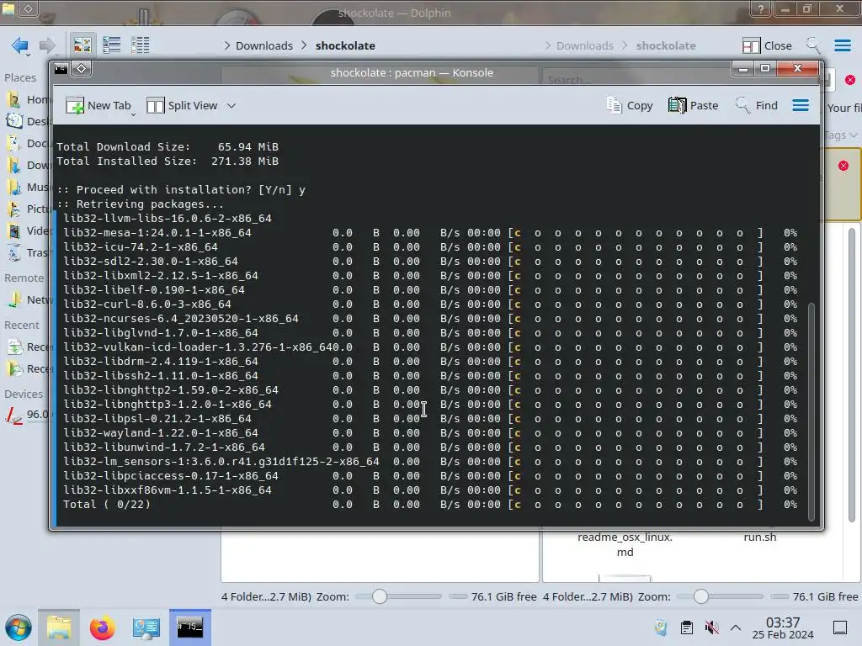Viewport: 862px width, 646px height.
Task: Open Documents in the Dolphin Places panel
Action: click(x=28, y=143)
